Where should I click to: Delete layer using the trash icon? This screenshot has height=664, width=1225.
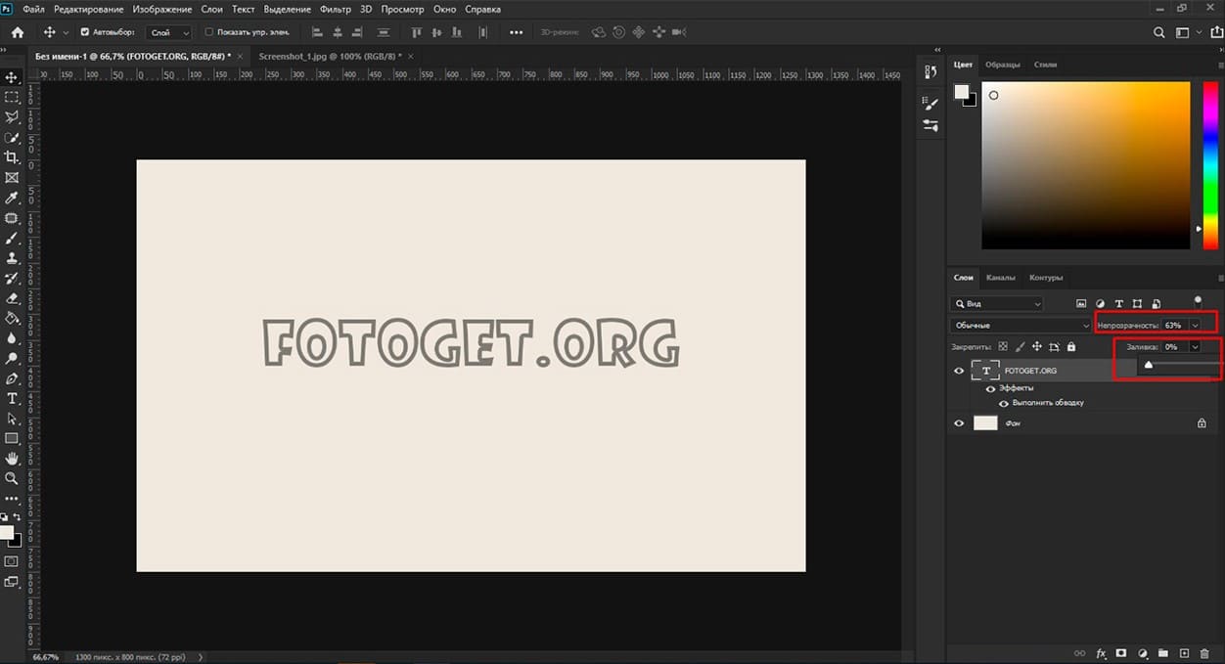coord(1203,652)
